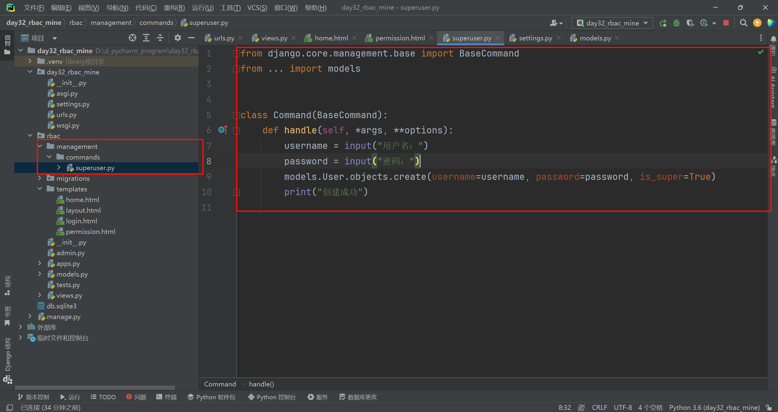Image resolution: width=778 pixels, height=412 pixels.
Task: Open the project view mode dropdown
Action: pyautogui.click(x=54, y=38)
